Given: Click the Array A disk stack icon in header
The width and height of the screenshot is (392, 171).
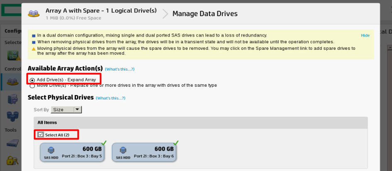Looking at the screenshot, I should click(34, 13).
